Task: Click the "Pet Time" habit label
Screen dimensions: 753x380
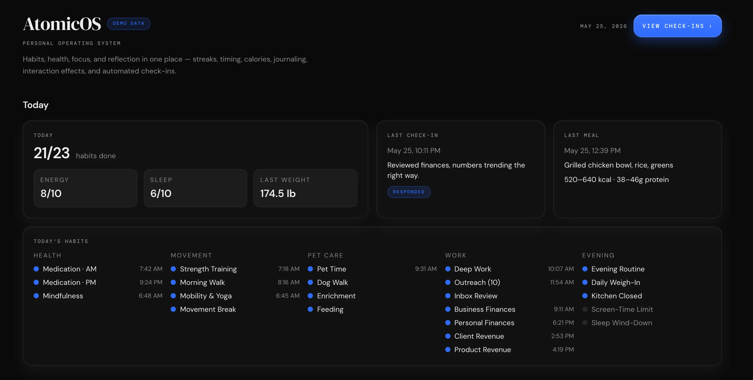Action: [332, 269]
